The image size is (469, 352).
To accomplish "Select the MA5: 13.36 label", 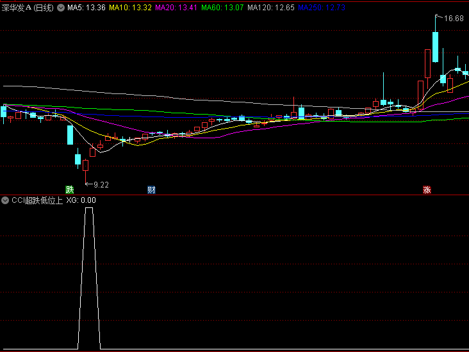I will click(86, 8).
